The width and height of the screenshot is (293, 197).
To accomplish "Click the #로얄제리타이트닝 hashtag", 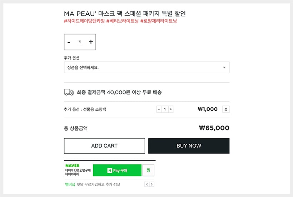I will pyautogui.click(x=159, y=21).
